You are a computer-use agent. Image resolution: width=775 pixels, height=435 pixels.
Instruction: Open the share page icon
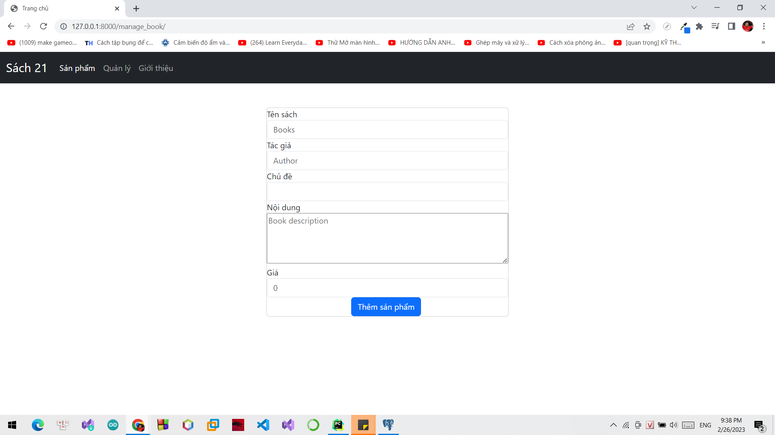point(630,27)
